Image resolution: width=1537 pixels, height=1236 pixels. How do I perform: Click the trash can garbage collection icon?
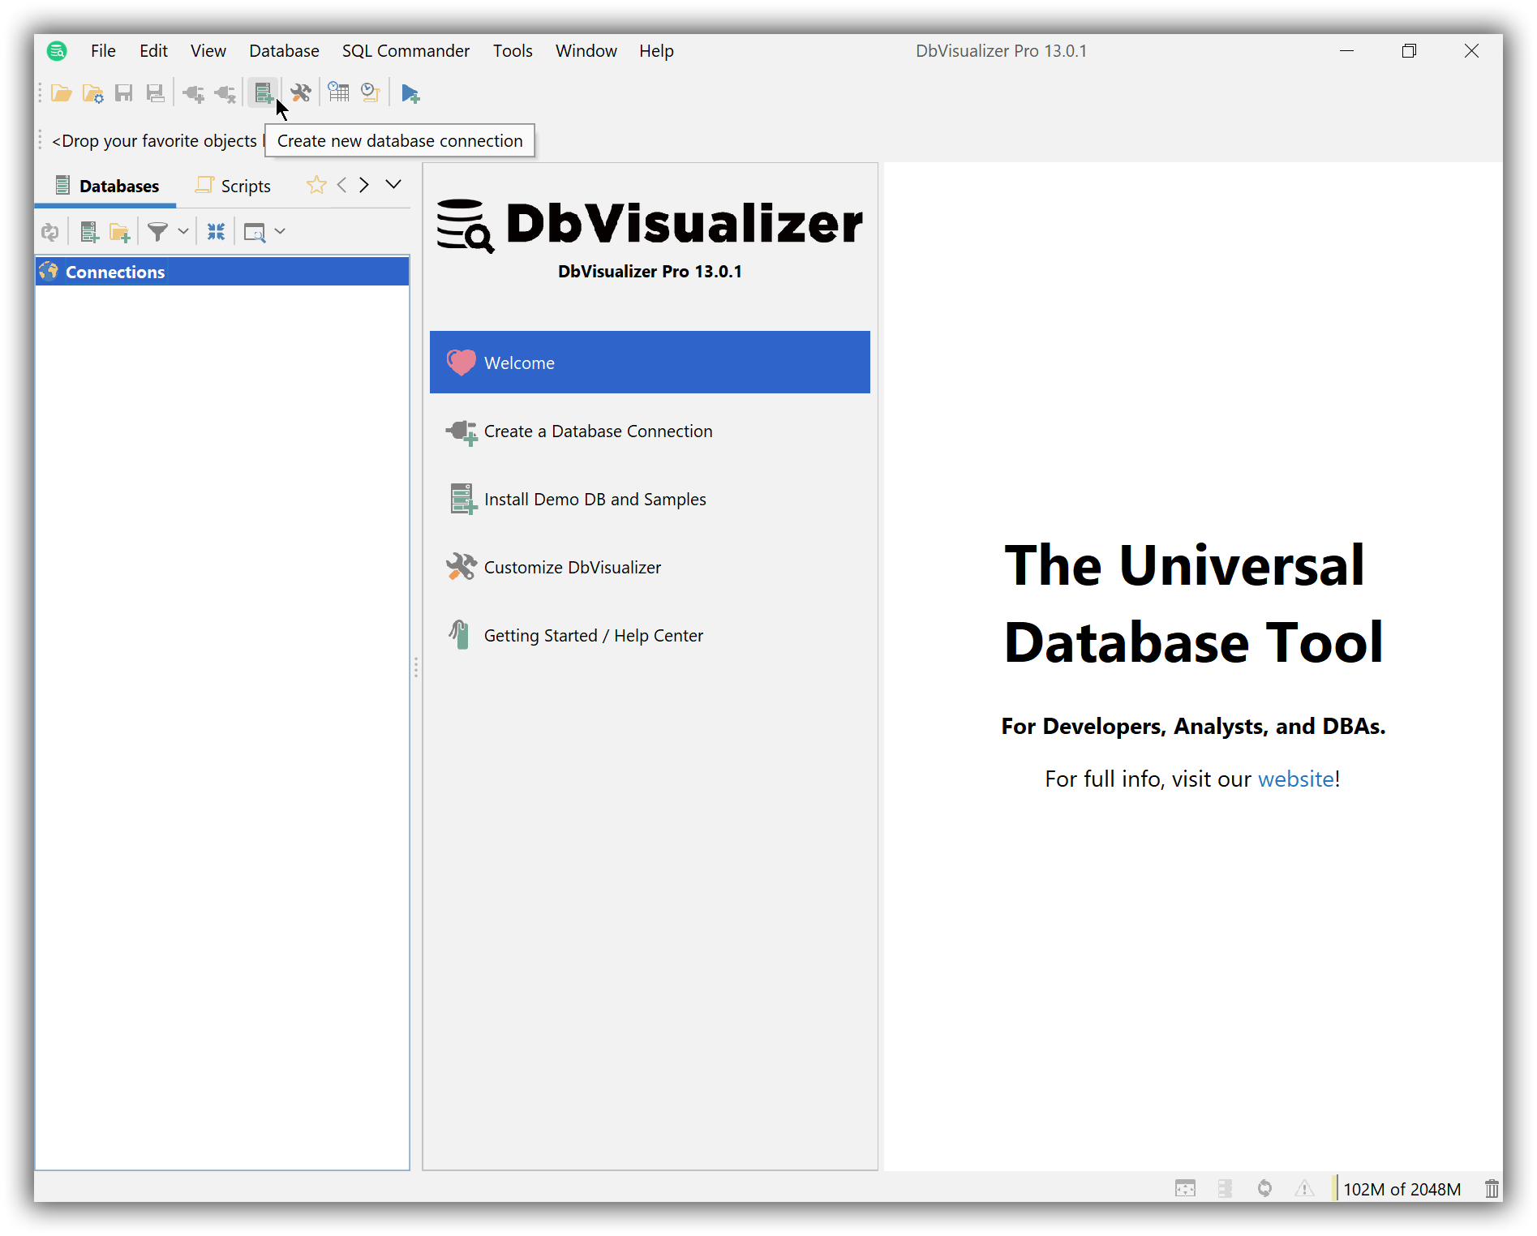(1491, 1189)
